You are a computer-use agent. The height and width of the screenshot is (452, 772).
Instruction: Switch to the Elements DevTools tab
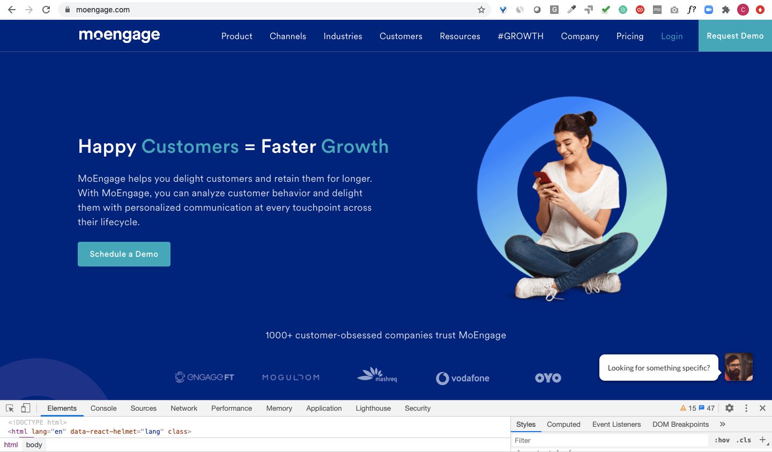coord(62,408)
